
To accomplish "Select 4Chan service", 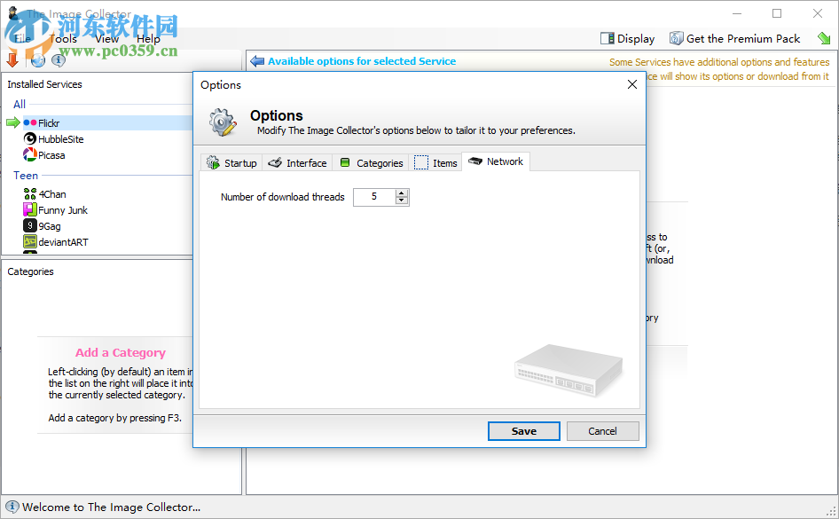I will (52, 194).
